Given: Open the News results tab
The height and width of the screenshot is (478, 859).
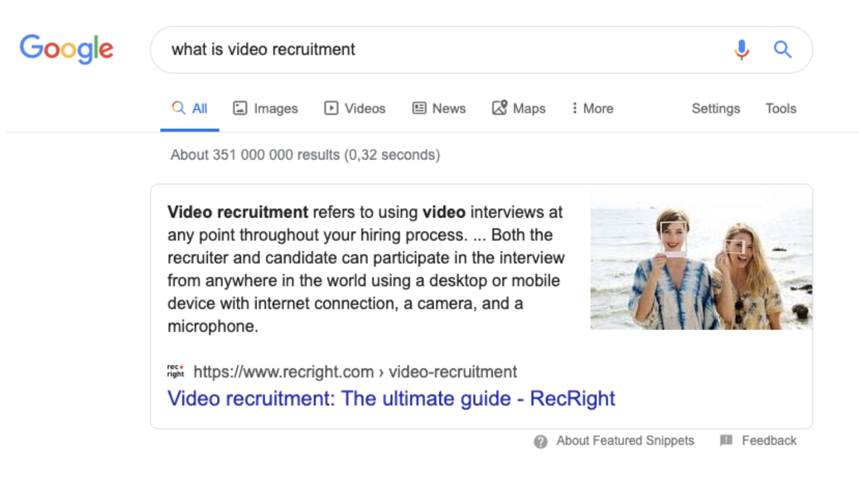Looking at the screenshot, I should (x=439, y=108).
